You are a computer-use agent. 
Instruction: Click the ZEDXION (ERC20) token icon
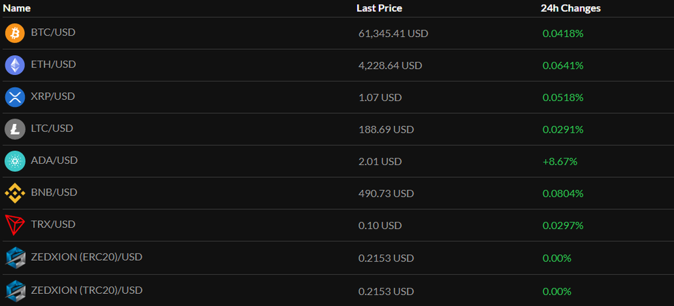[x=15, y=257]
